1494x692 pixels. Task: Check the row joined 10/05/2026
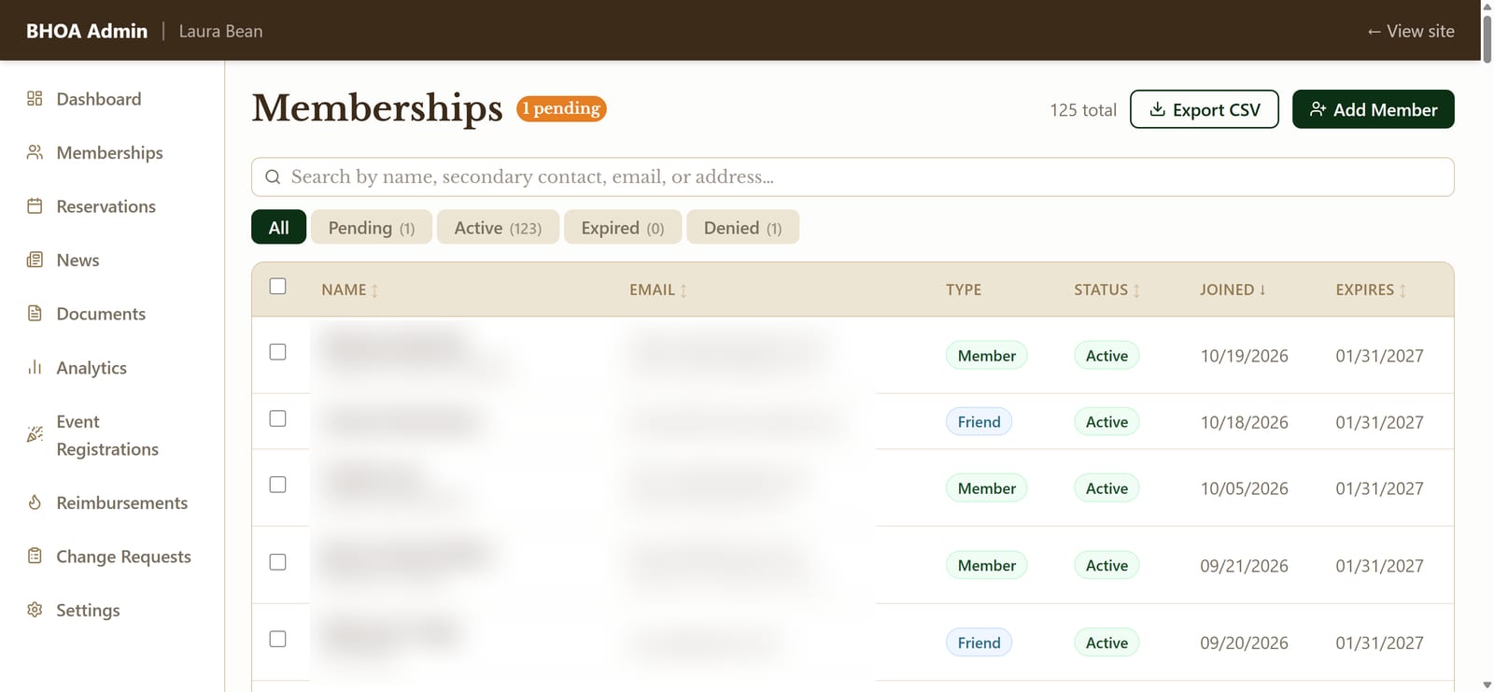point(277,485)
